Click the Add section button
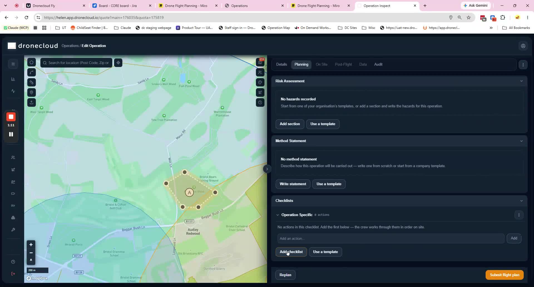Screen dimensions: 534x287 point(290,124)
